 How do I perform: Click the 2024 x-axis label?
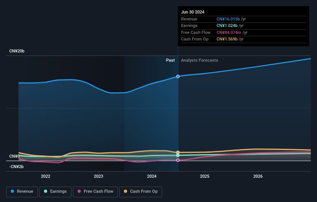pos(152,177)
